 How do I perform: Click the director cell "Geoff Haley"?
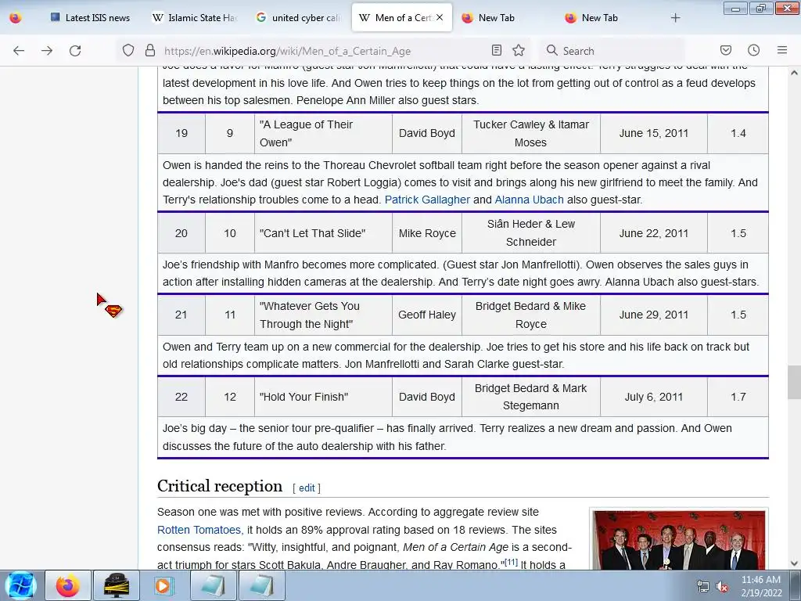[426, 315]
